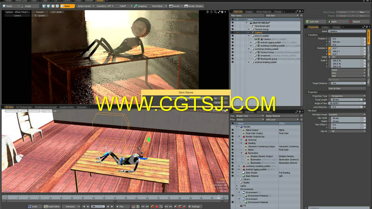Switch to the Item List tab
This screenshot has width=372, height=209.
(x=238, y=12)
